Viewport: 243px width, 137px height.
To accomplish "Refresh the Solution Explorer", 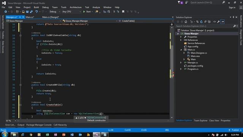I will (x=201, y=22).
